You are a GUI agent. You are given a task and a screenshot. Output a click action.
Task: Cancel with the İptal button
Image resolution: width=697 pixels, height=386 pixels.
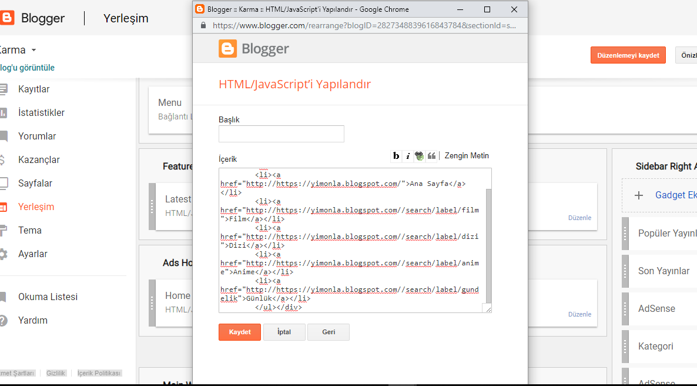tap(284, 332)
